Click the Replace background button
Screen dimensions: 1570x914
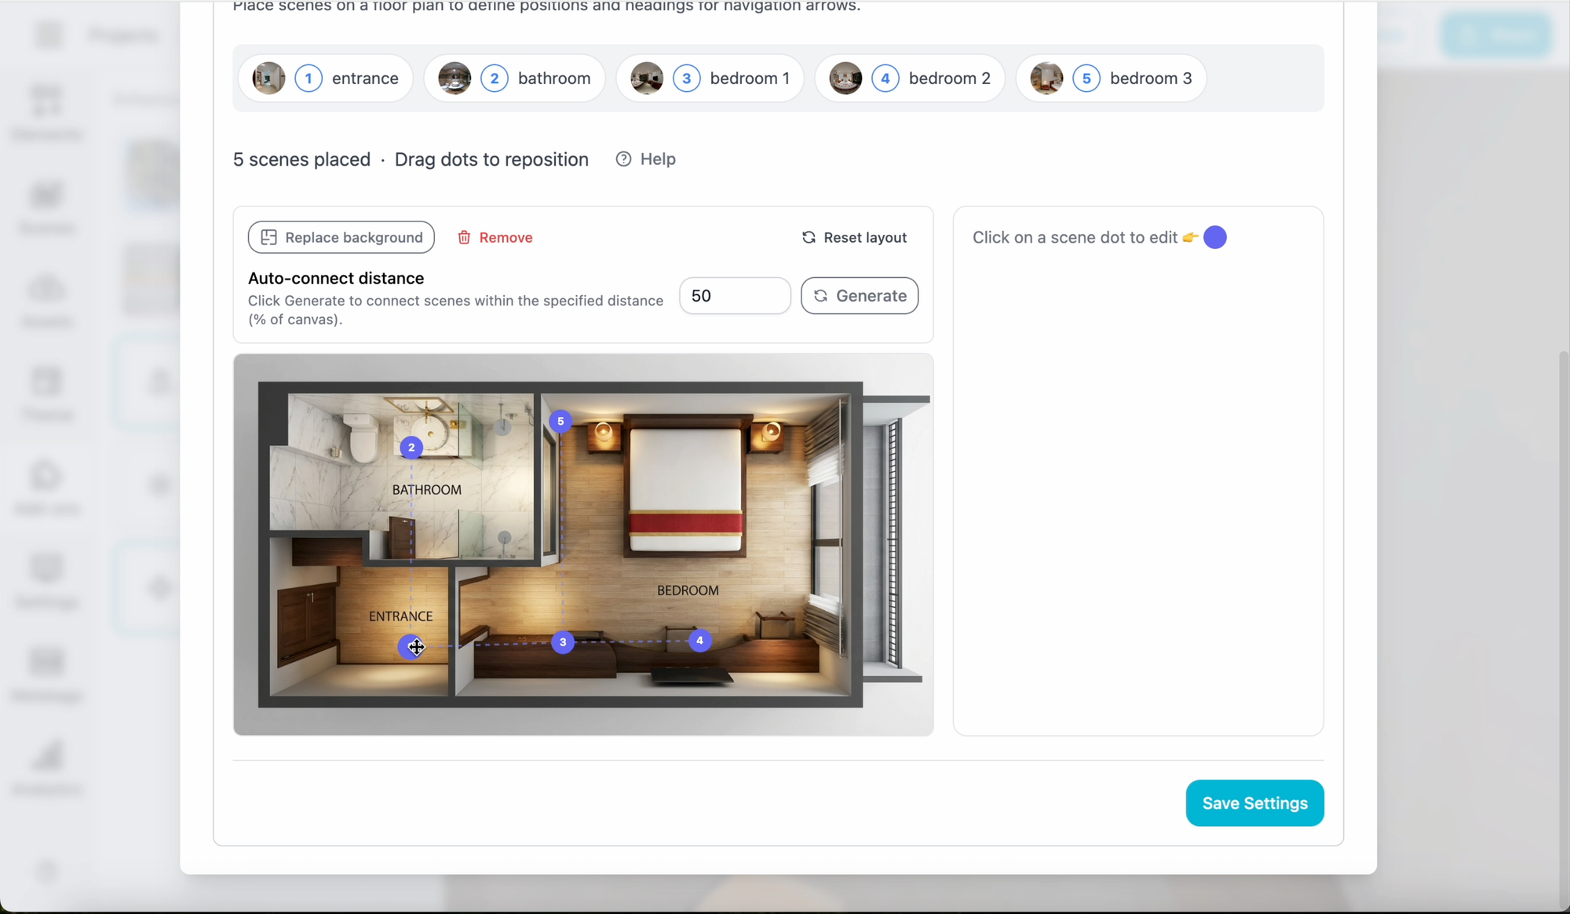pos(341,237)
